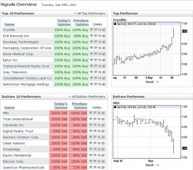
Task: Open the chart icon for ECB Bancorp Inc
Action: point(96,36)
